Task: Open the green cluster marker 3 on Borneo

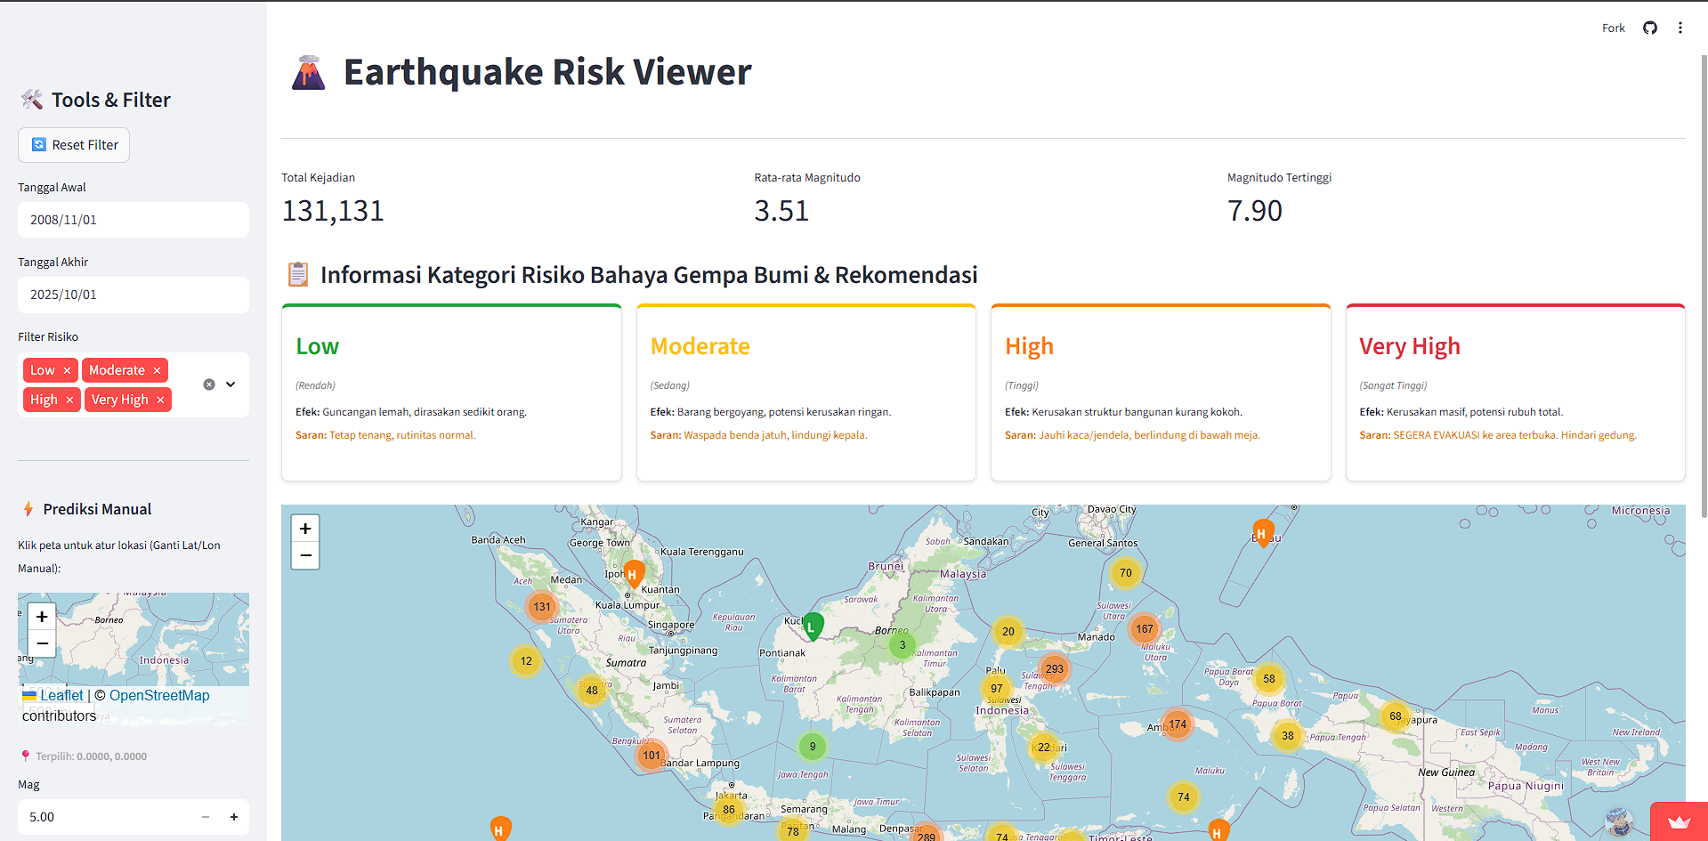Action: (903, 645)
